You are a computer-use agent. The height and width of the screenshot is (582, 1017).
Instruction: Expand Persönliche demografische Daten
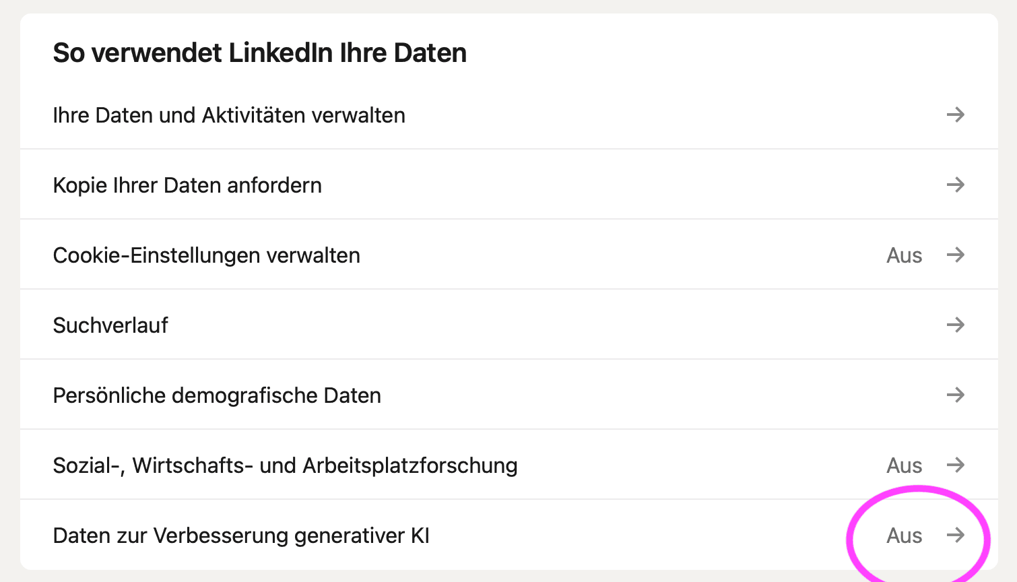tap(217, 395)
